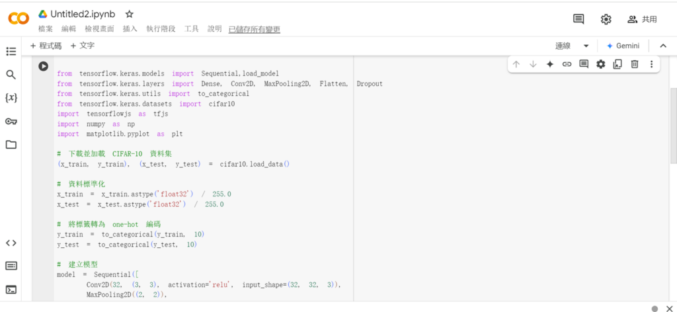This screenshot has width=677, height=312.
Task: Add a new code cell with 程式碼
Action: point(46,46)
